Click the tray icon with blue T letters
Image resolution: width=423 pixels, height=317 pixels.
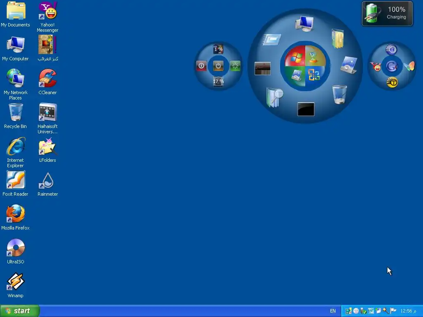(x=371, y=311)
